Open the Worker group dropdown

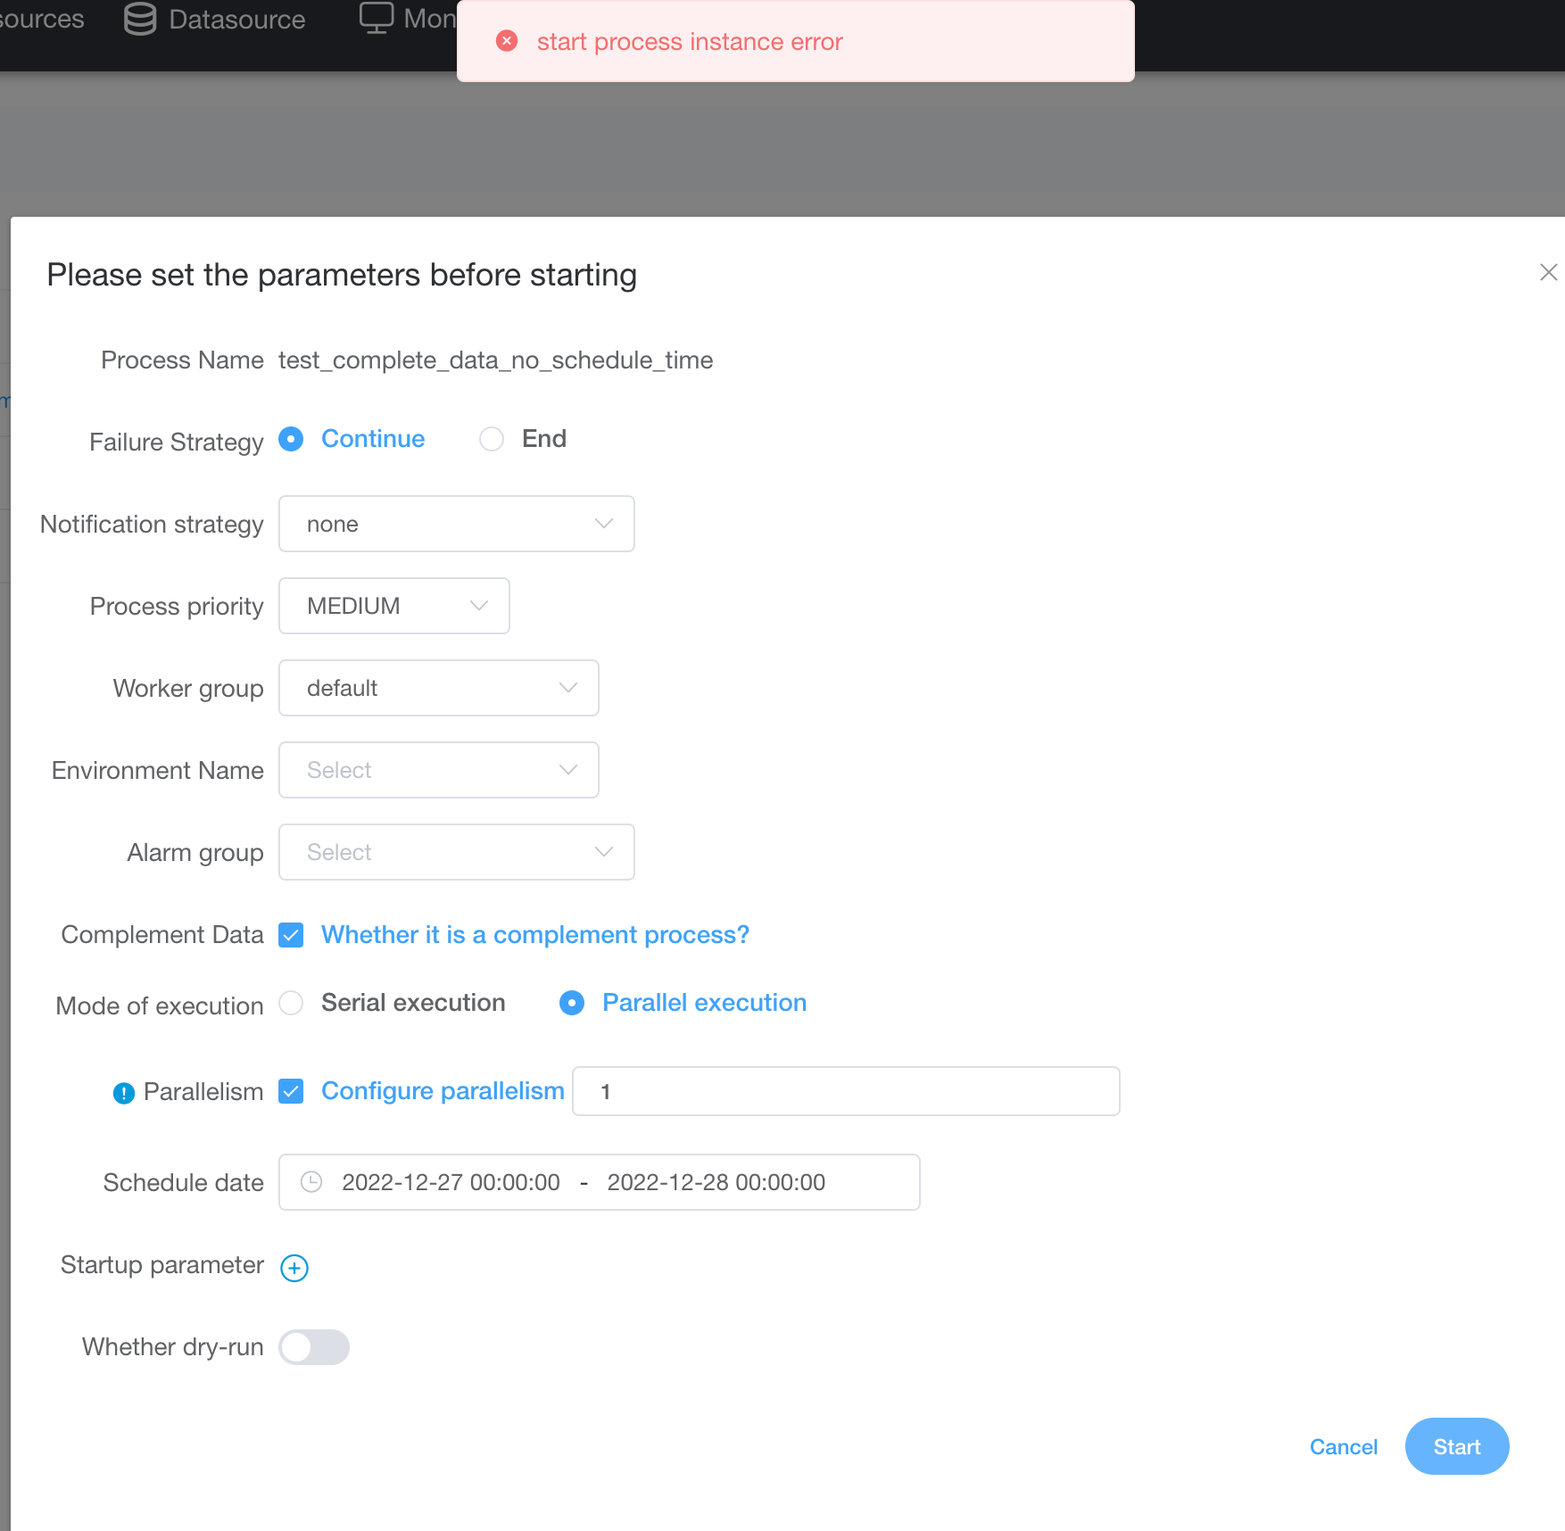(438, 688)
